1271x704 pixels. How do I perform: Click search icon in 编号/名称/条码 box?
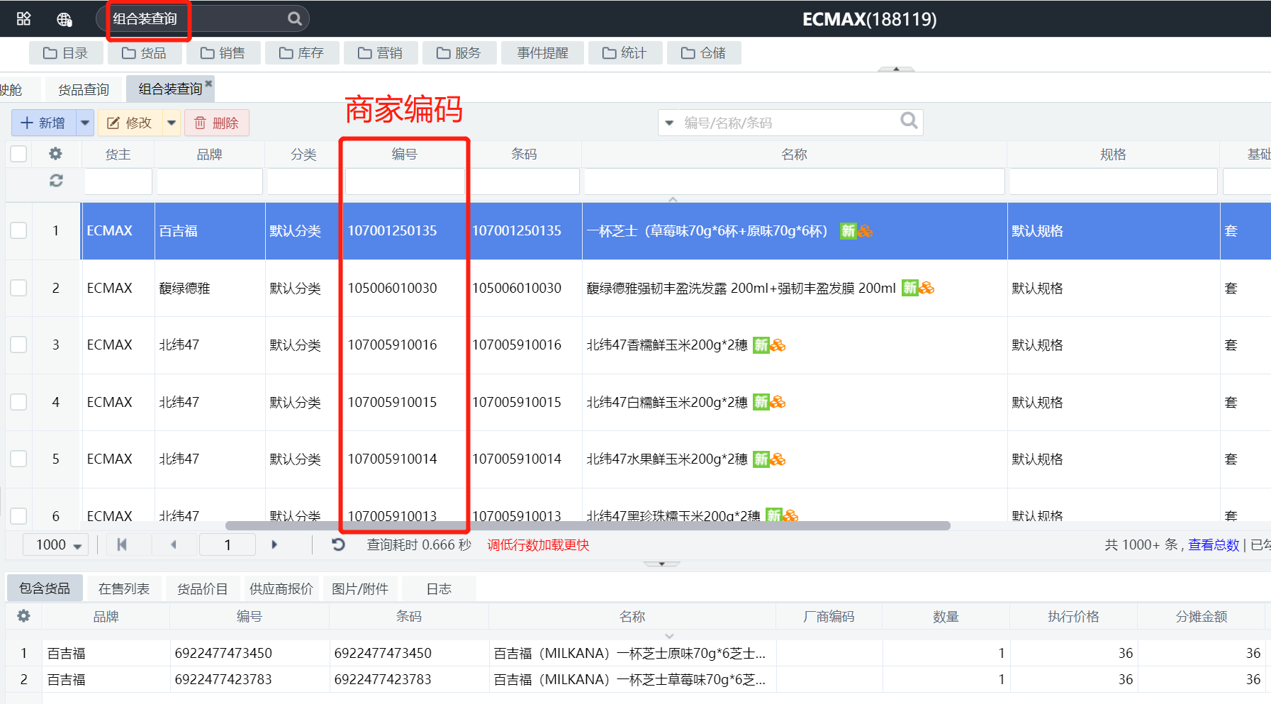pyautogui.click(x=909, y=121)
